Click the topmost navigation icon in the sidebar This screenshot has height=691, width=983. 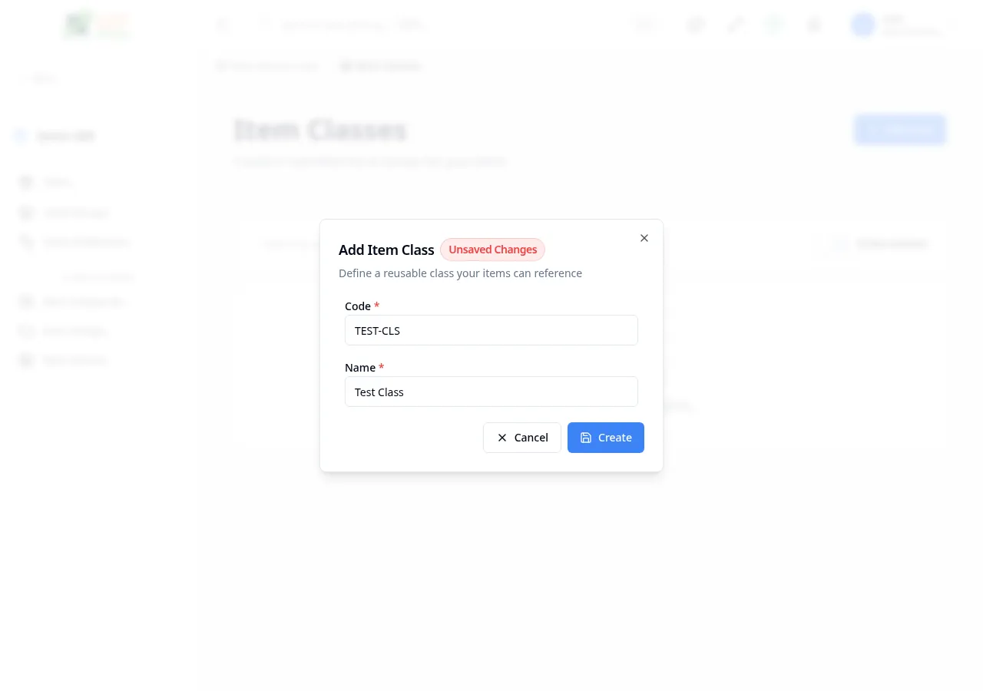point(26,182)
